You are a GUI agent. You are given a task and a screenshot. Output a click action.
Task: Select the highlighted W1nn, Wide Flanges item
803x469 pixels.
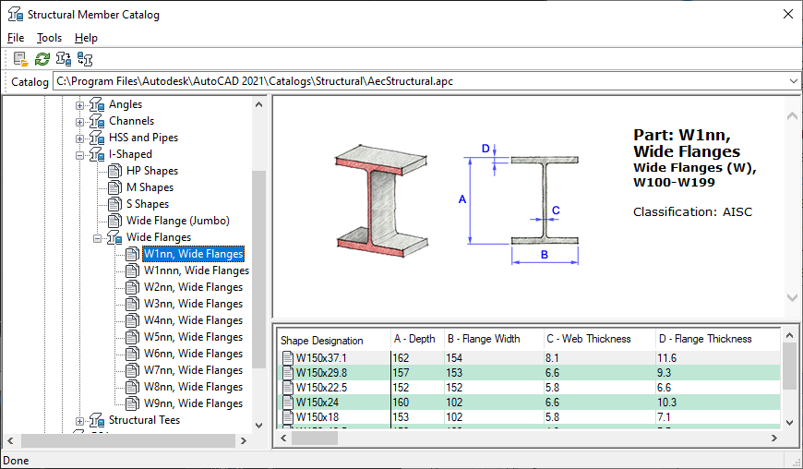[x=193, y=254]
